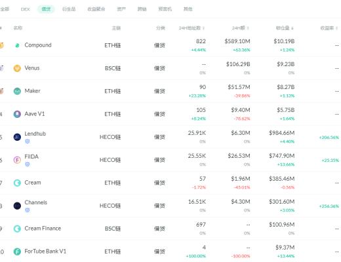Select the highlighted 借贷 tab
This screenshot has height=262, width=341.
click(46, 9)
